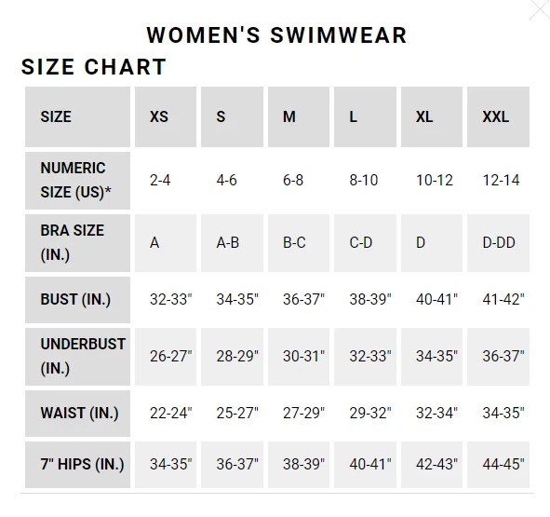Select the BUST (IN.) row label

77,300
